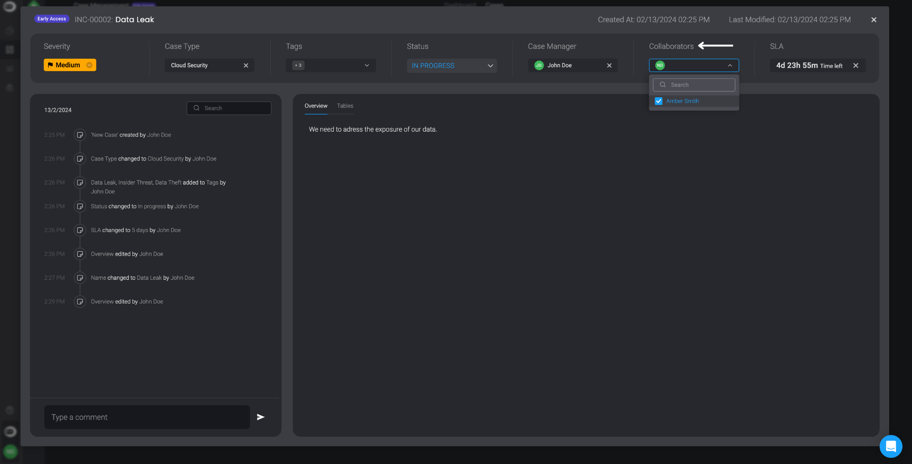Viewport: 912px width, 464px height.
Task: Remove John Doe as case manager
Action: pyautogui.click(x=609, y=65)
